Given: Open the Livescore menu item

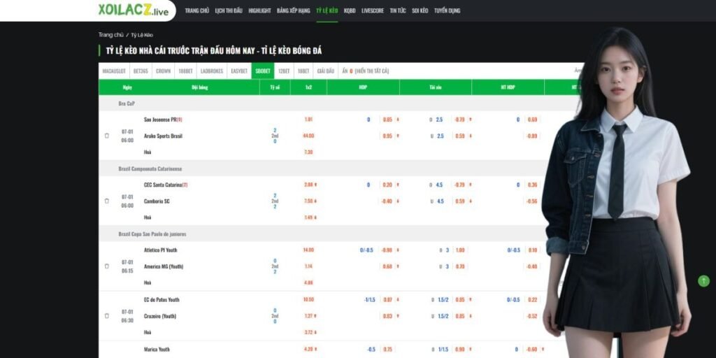Looking at the screenshot, I should [x=372, y=11].
